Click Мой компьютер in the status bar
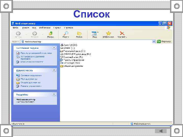Viewport: 183px width, 137px height. (142, 124)
